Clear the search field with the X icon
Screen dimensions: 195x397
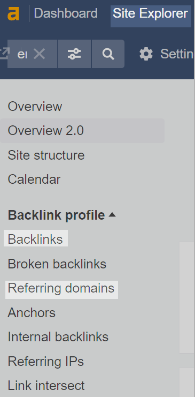tap(40, 54)
